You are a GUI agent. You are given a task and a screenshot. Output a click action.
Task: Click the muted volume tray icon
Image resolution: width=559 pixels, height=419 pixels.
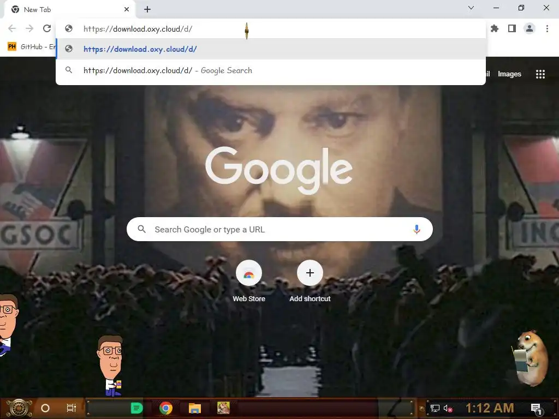pyautogui.click(x=448, y=408)
